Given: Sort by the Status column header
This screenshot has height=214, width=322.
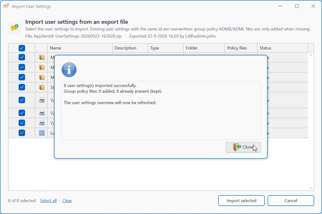Looking at the screenshot, I should pos(283,48).
